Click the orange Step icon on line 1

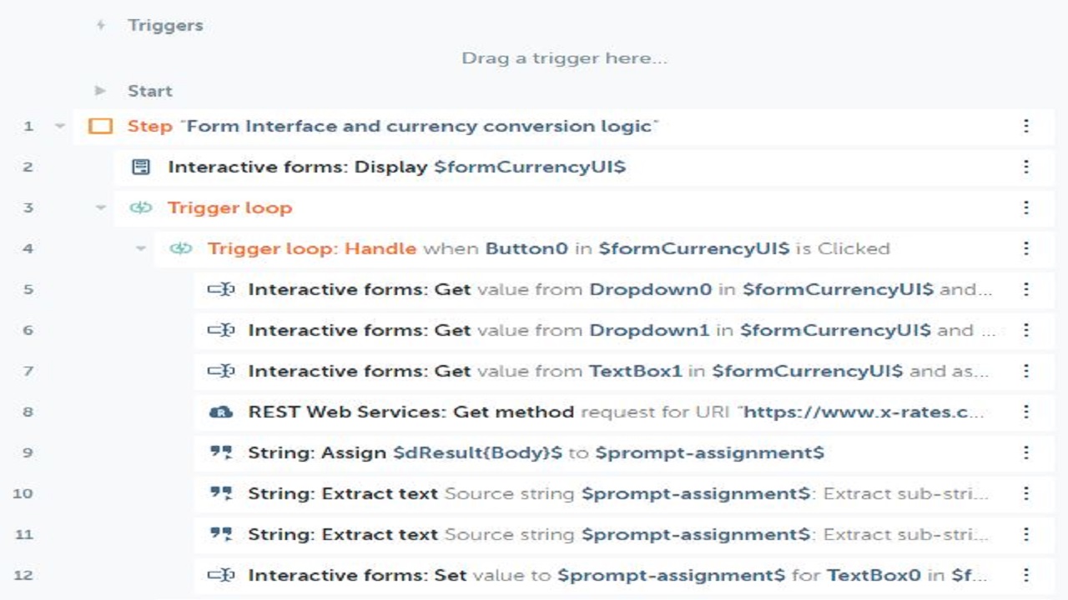[x=100, y=127]
